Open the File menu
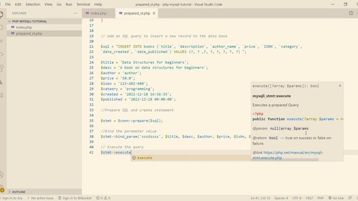 8,4
